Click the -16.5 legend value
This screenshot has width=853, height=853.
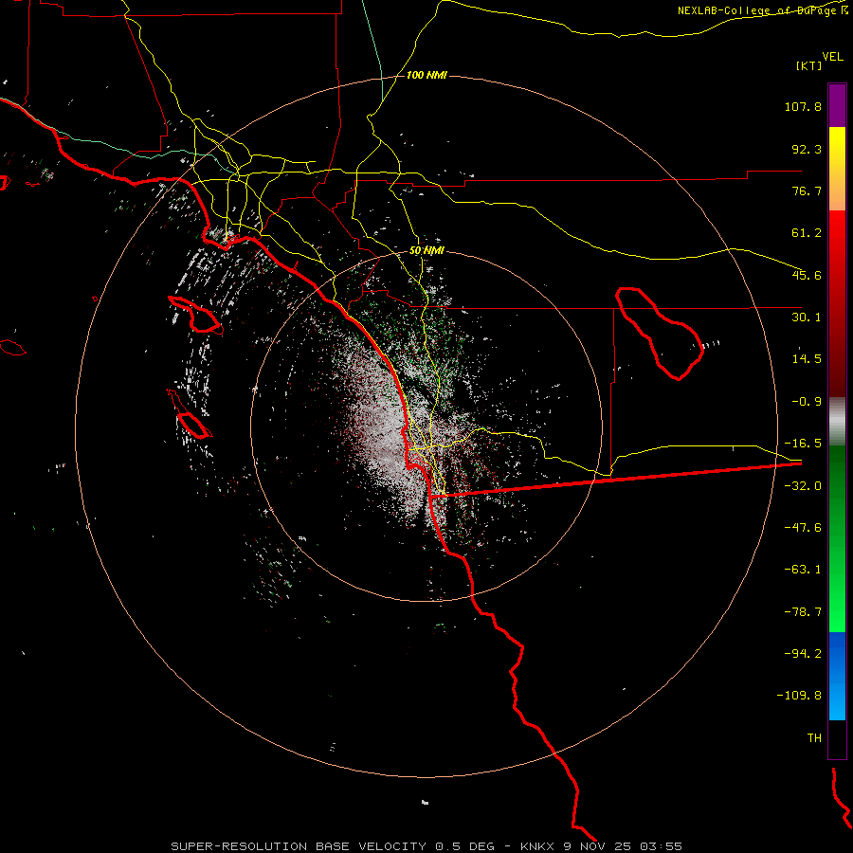click(803, 444)
